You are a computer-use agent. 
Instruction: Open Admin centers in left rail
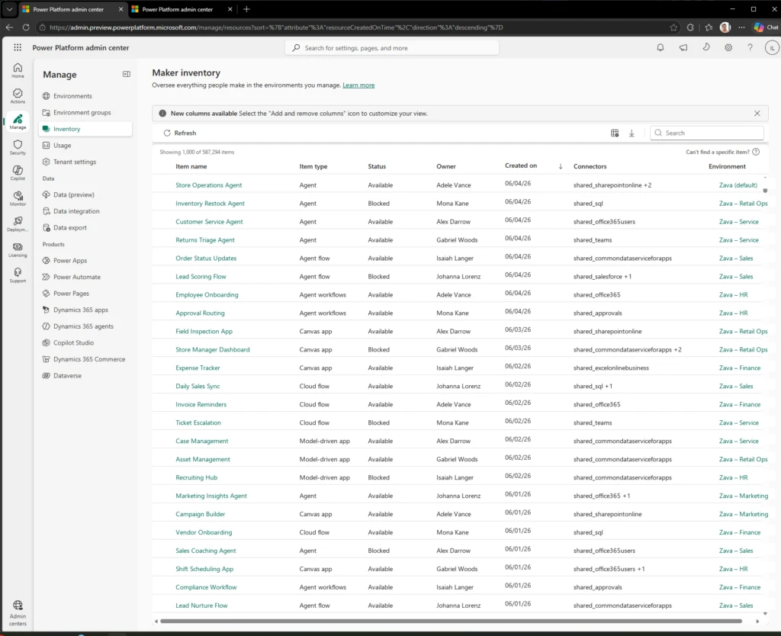(x=18, y=613)
